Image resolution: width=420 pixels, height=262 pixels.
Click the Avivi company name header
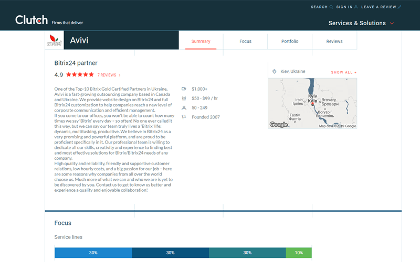pyautogui.click(x=79, y=40)
